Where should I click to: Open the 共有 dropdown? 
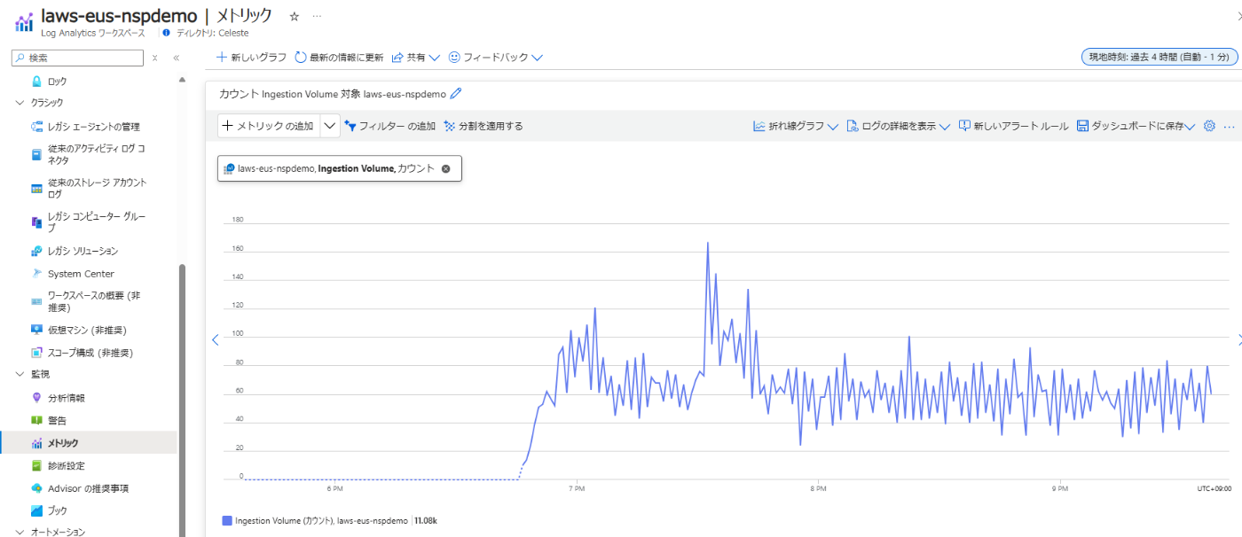pos(416,57)
